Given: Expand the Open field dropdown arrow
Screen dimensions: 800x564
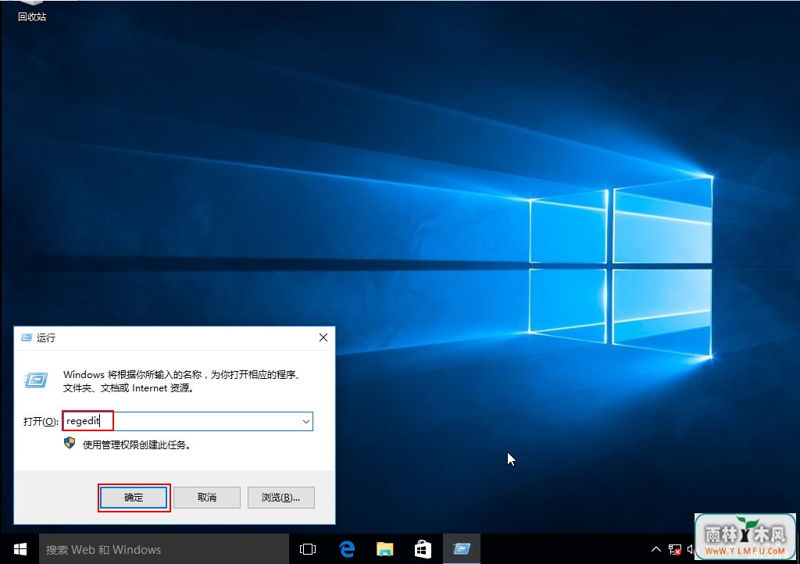Looking at the screenshot, I should 305,422.
